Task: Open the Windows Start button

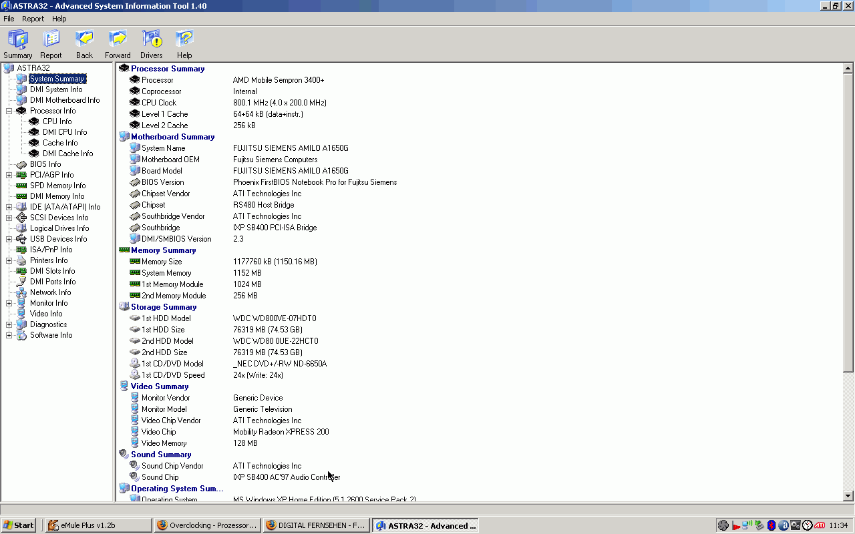Action: pyautogui.click(x=19, y=525)
